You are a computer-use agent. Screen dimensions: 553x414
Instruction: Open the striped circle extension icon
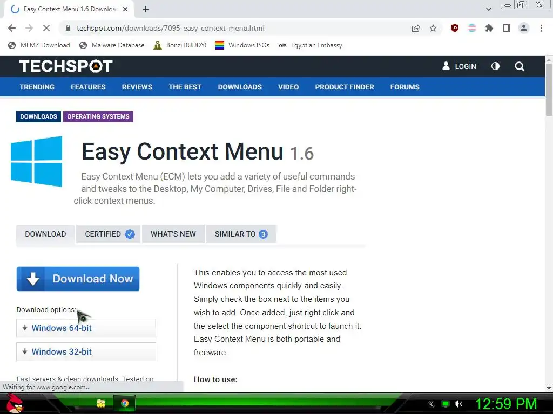(472, 28)
